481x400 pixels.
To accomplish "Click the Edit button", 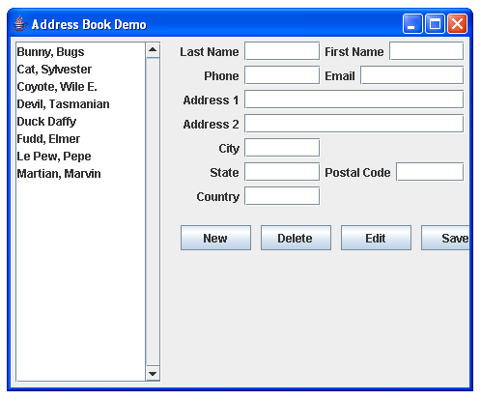I will click(x=376, y=238).
